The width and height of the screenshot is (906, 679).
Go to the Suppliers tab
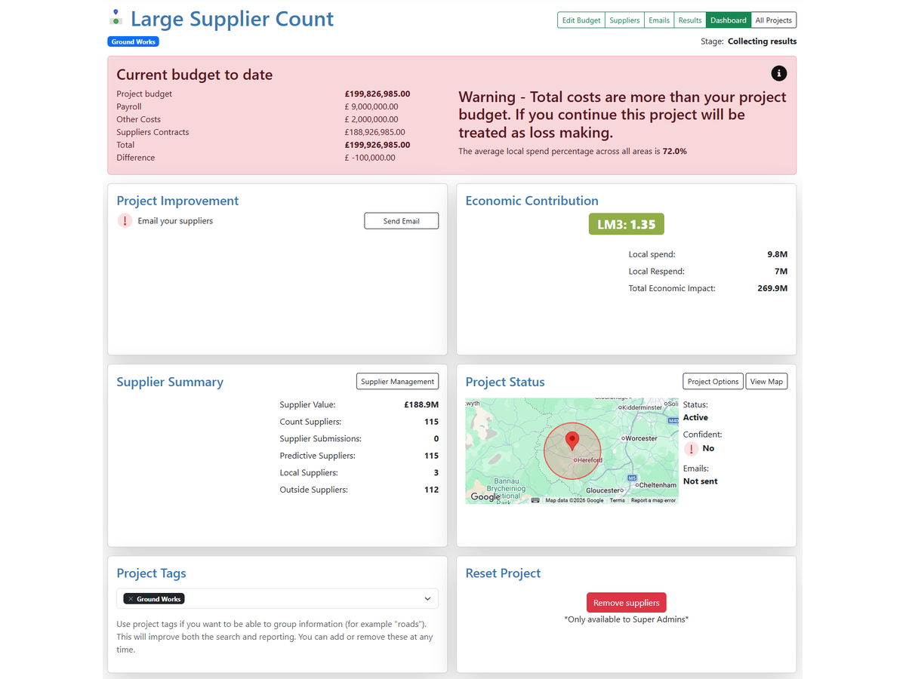[x=624, y=20]
